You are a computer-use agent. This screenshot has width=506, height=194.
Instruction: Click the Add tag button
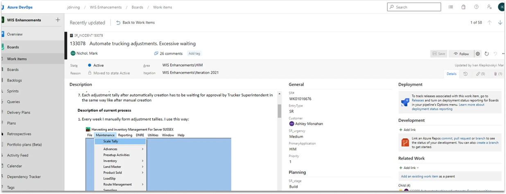[x=194, y=53]
